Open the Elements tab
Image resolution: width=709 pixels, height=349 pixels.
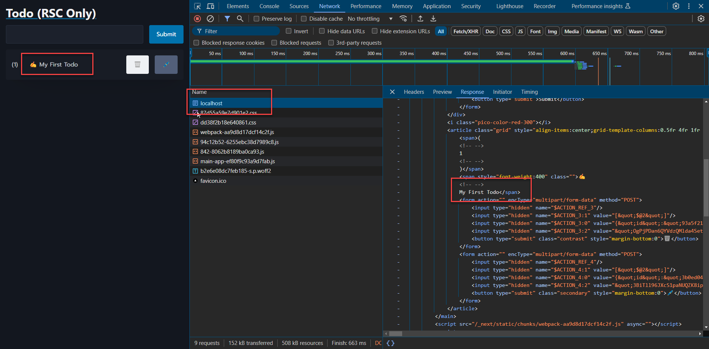(238, 6)
